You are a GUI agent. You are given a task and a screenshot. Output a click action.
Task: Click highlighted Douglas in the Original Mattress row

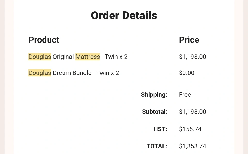40,57
